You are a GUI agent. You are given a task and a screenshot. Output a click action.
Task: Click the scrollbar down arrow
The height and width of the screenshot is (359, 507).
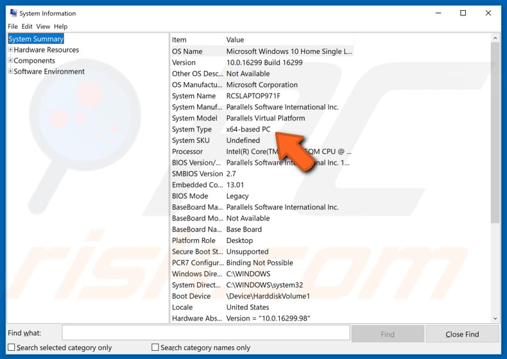coord(495,318)
